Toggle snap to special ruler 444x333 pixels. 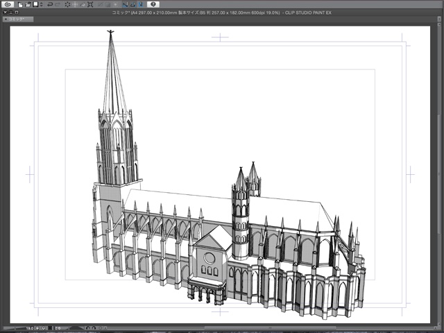(133, 4)
